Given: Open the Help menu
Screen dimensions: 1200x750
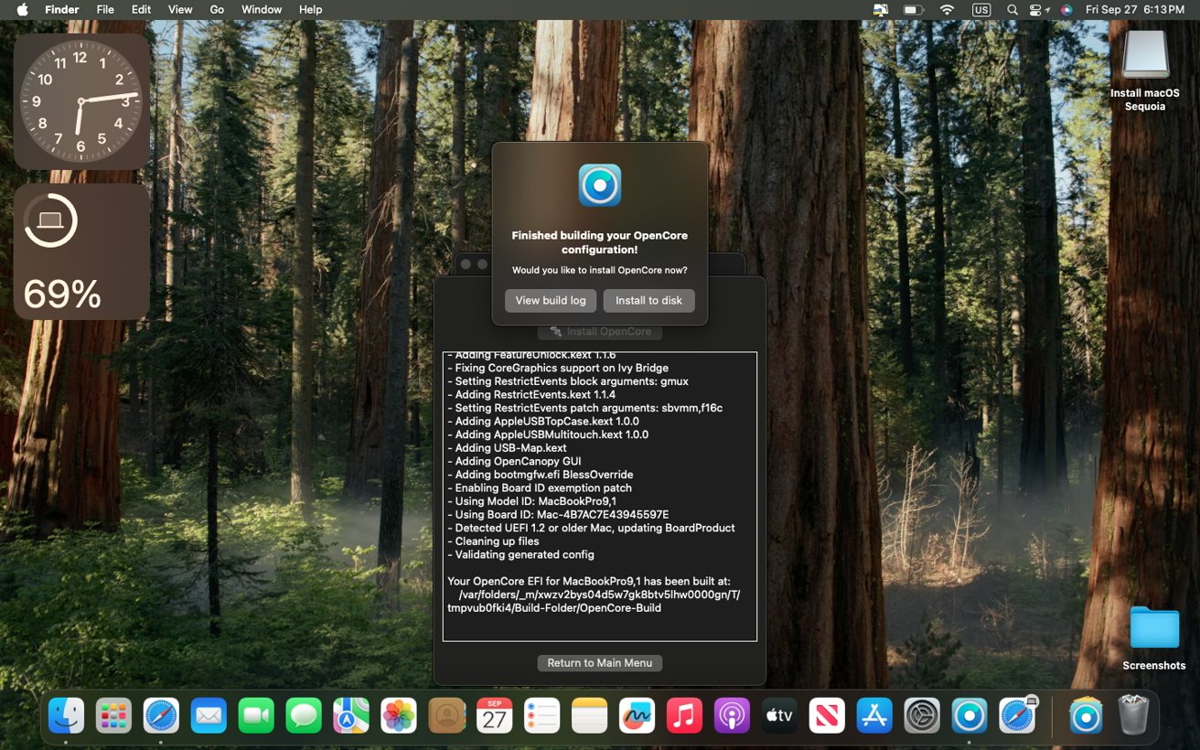Looking at the screenshot, I should coord(311,9).
